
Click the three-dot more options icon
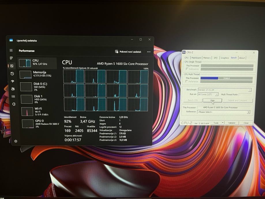click(149, 52)
